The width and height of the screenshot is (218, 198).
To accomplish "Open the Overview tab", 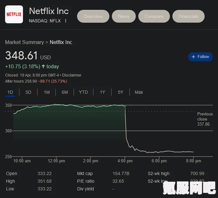I will [93, 16].
